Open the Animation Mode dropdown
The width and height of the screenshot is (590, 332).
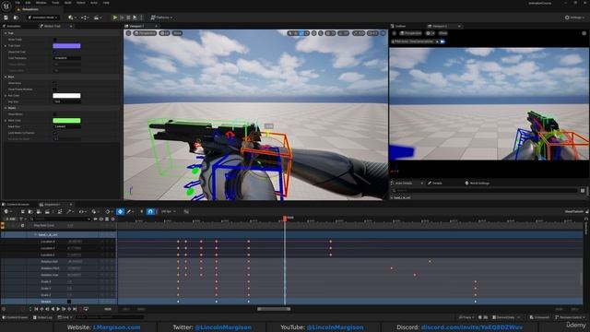43,18
